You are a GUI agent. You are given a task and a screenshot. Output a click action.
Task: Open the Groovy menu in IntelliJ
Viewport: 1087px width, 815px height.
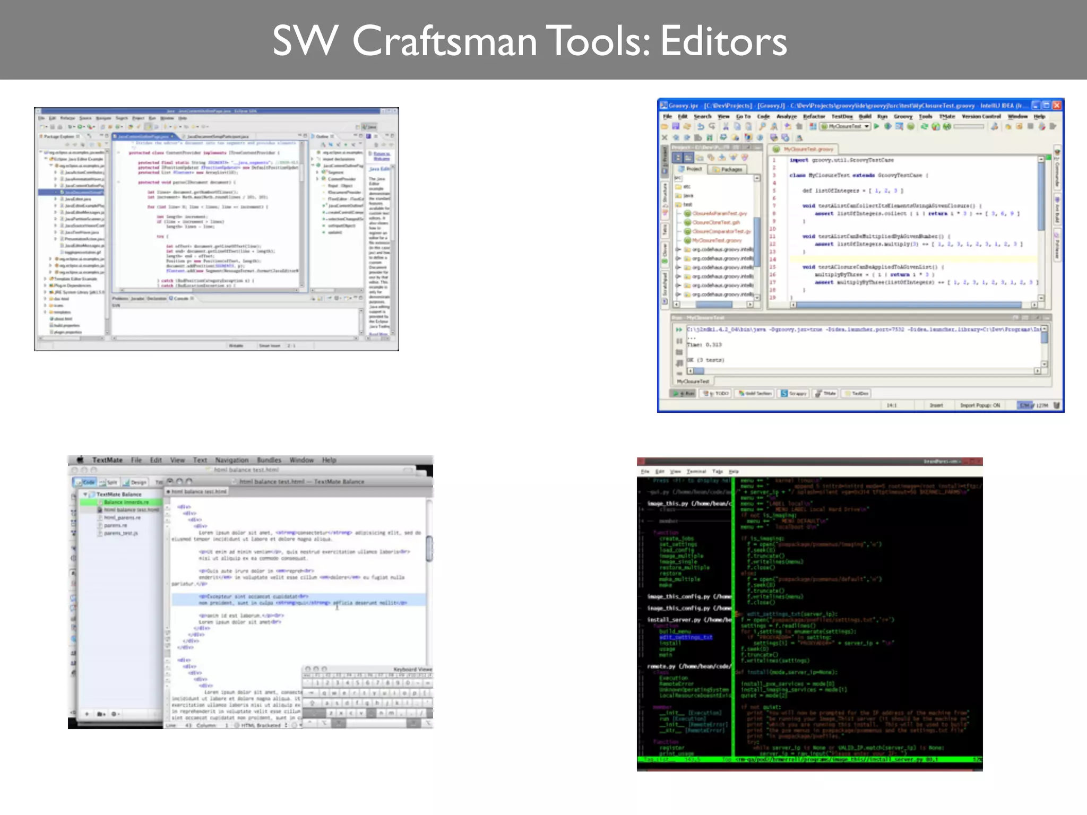pyautogui.click(x=903, y=116)
